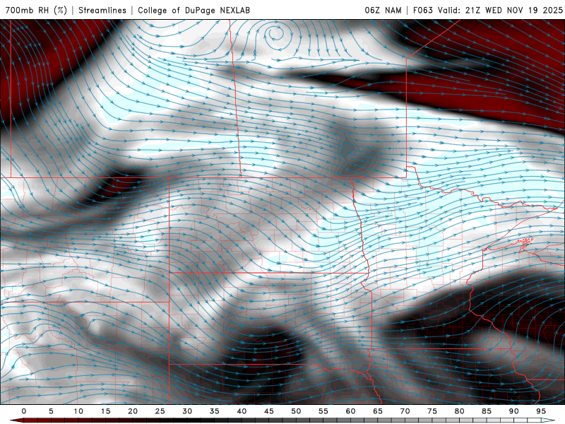565x424 pixels.
Task: Click the colorbar label '55'
Action: click(323, 411)
